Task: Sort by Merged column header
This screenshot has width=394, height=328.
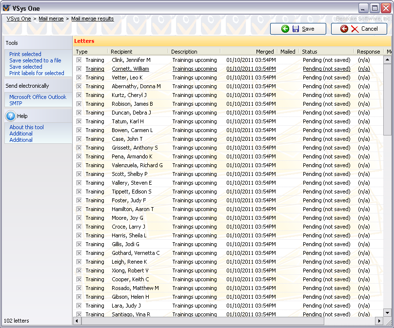Action: coord(249,52)
